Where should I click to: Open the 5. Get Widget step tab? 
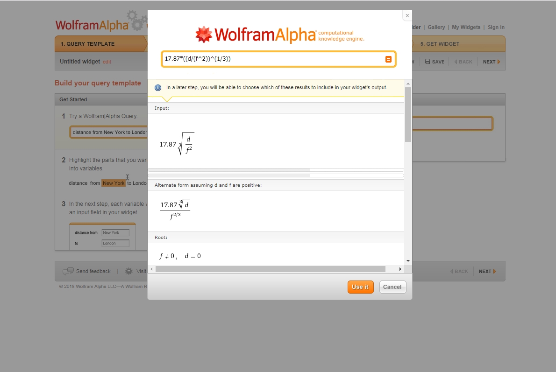[x=458, y=44]
